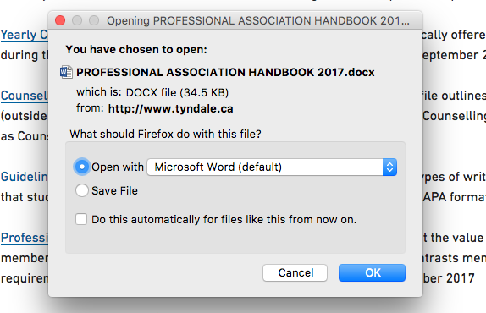This screenshot has width=486, height=313.
Task: Choose the Save File radio option
Action: (x=82, y=190)
